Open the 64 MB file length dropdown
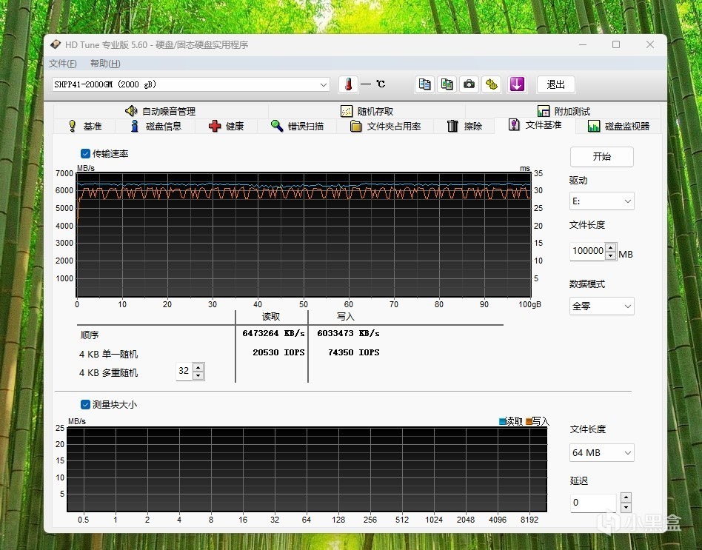The width and height of the screenshot is (702, 550). point(602,452)
